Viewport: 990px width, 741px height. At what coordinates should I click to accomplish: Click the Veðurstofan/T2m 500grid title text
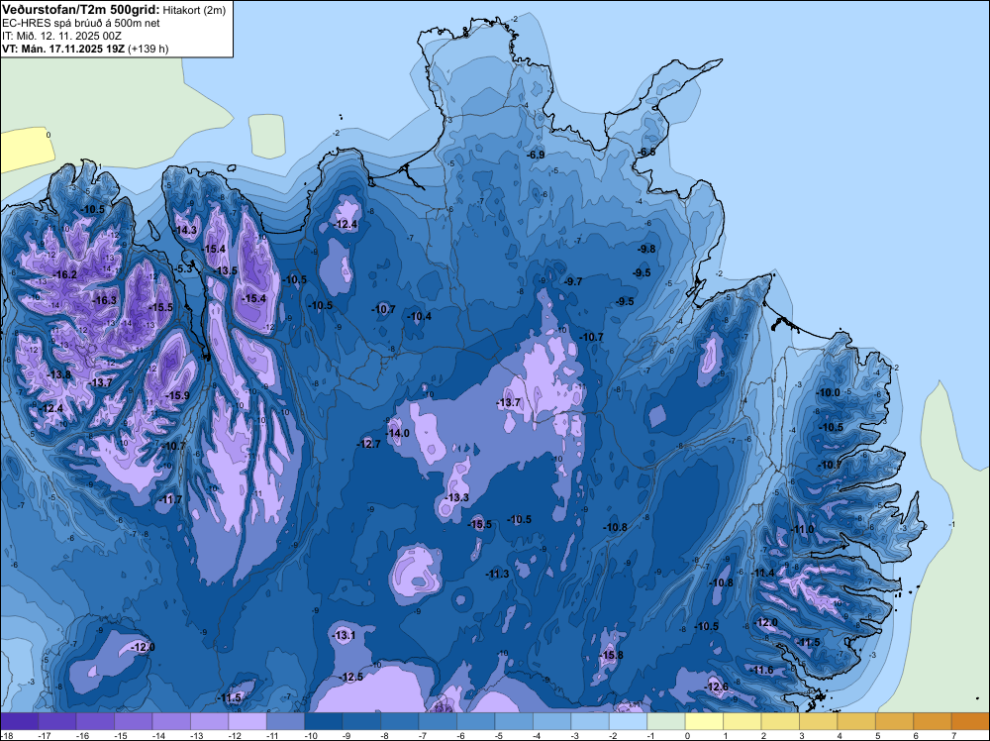click(81, 9)
